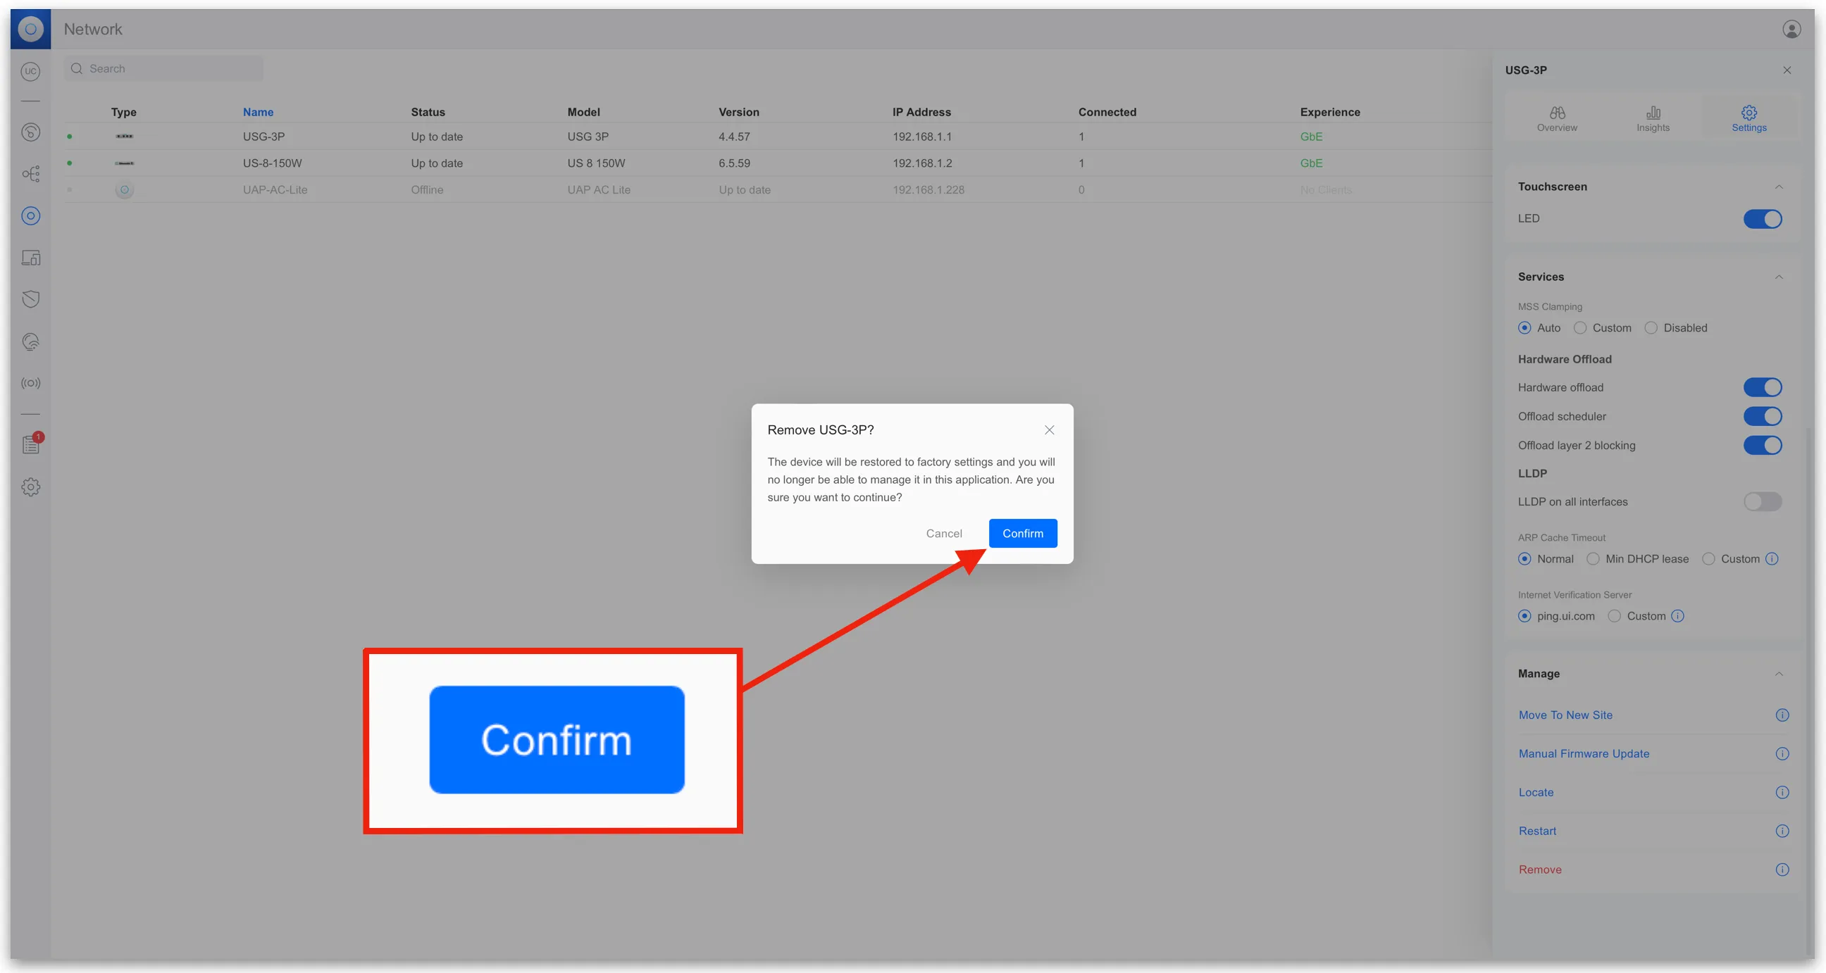Enable LLDP on all interfaces
The width and height of the screenshot is (1826, 973).
(x=1762, y=502)
